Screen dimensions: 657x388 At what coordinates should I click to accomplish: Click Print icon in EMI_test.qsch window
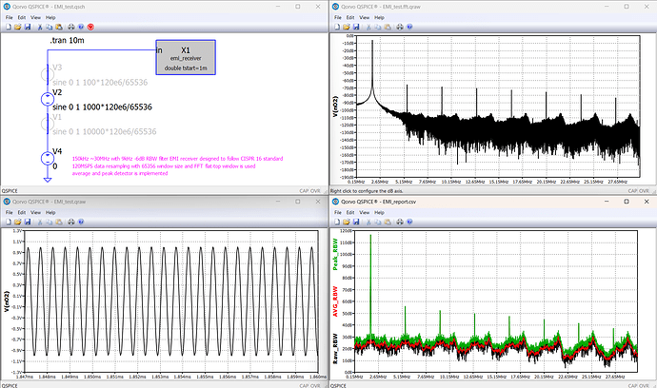(71, 27)
